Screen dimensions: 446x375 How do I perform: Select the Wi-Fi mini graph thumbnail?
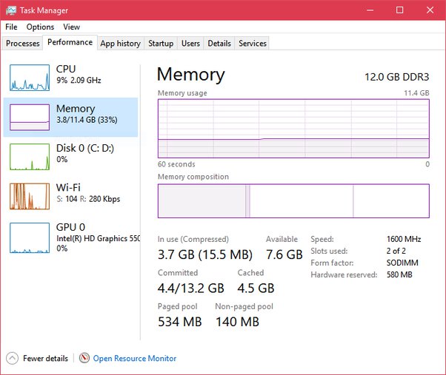click(30, 197)
